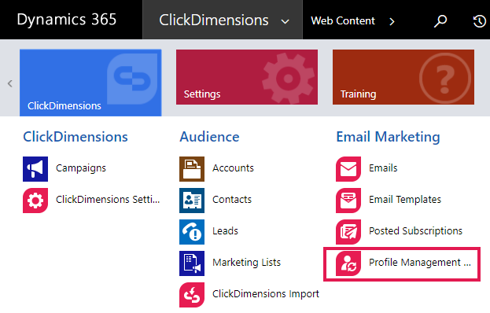This screenshot has height=313, width=490.
Task: Navigate to the Contacts link
Action: pyautogui.click(x=232, y=199)
